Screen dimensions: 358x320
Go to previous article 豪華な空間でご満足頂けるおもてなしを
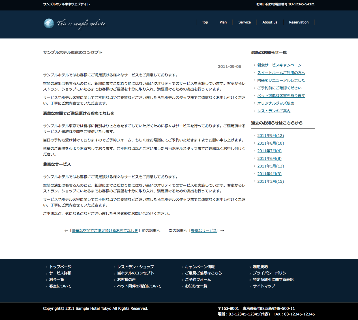point(105,231)
